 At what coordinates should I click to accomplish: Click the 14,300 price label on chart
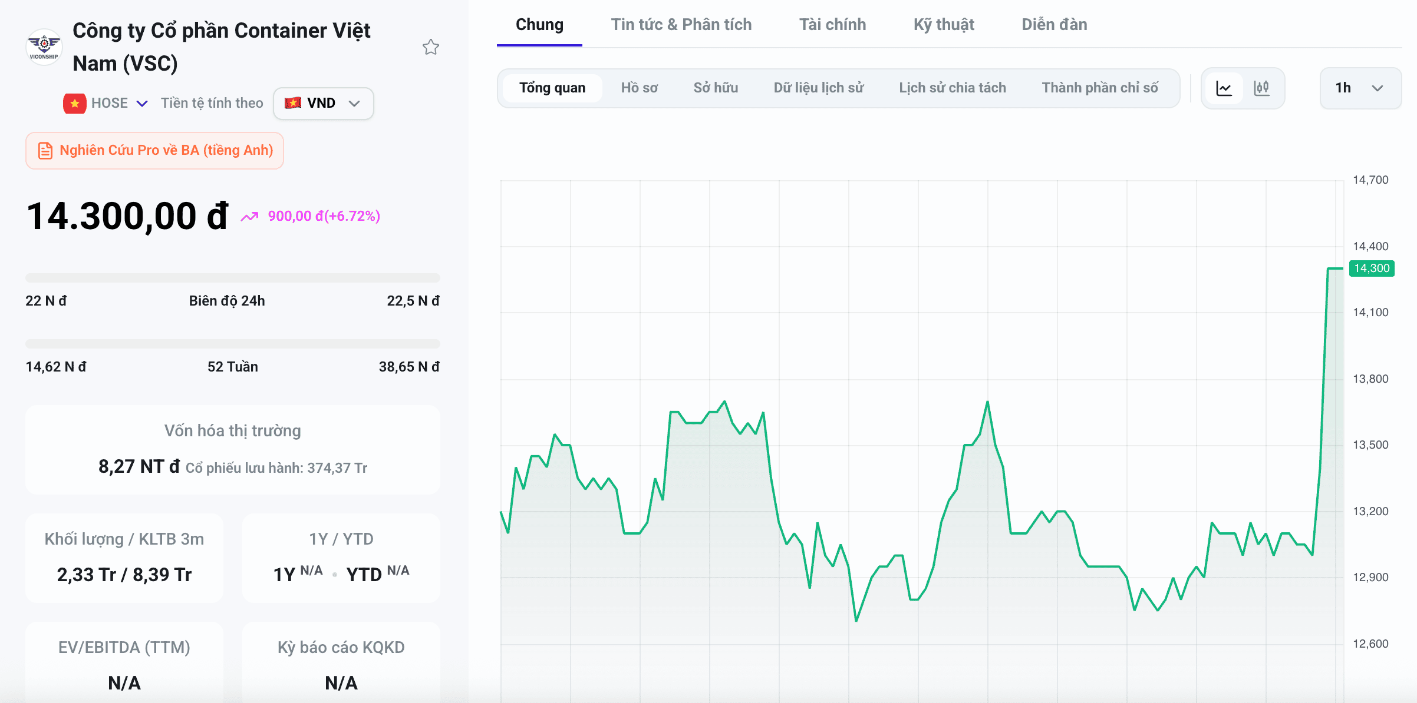1372,268
